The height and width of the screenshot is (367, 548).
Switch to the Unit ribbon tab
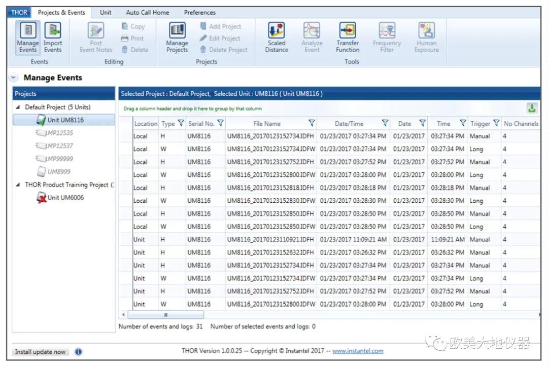(x=106, y=13)
